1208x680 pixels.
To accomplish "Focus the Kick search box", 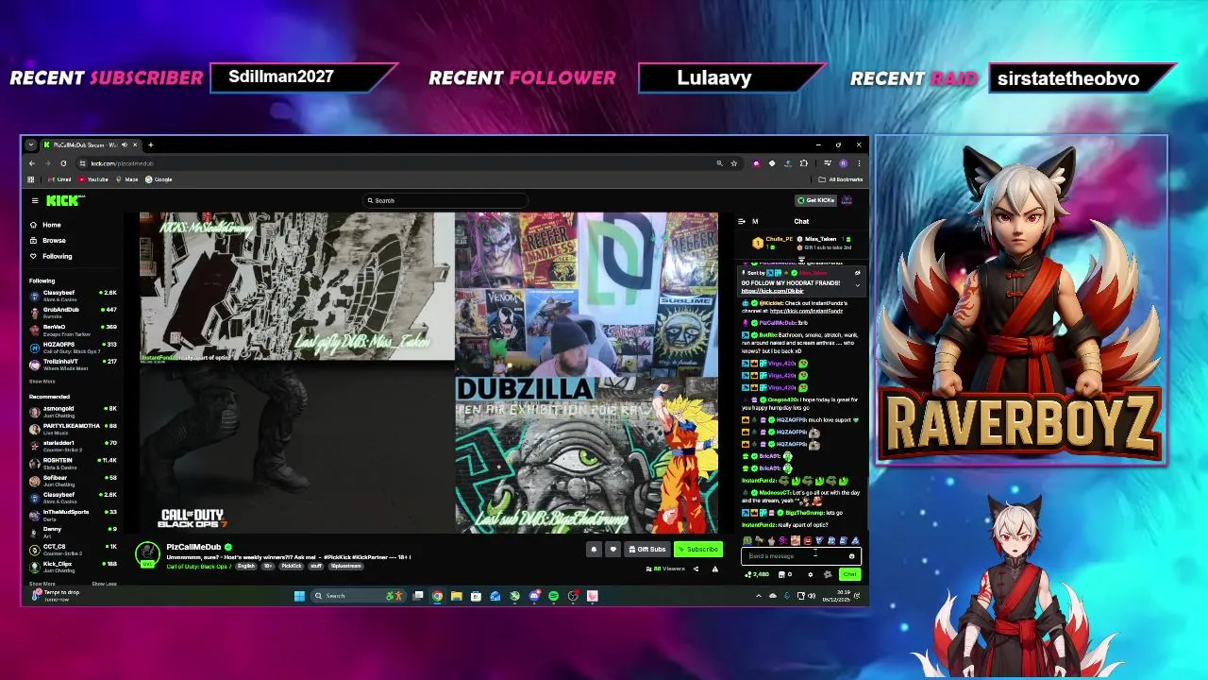I will tap(444, 200).
